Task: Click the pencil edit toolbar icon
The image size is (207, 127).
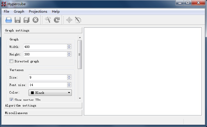Action: (78, 20)
